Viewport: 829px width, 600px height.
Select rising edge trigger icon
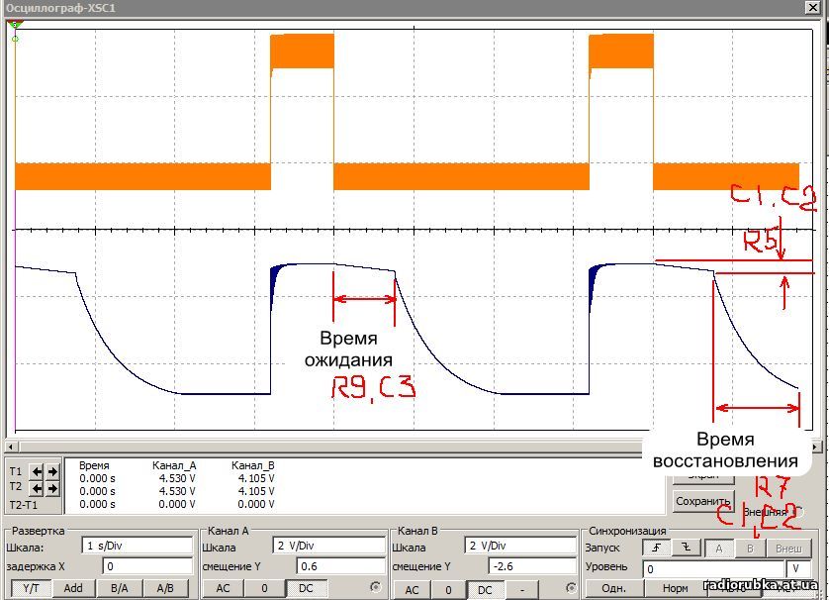point(656,548)
